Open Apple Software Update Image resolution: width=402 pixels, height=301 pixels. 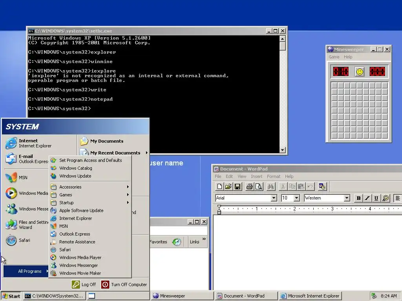pos(90,210)
